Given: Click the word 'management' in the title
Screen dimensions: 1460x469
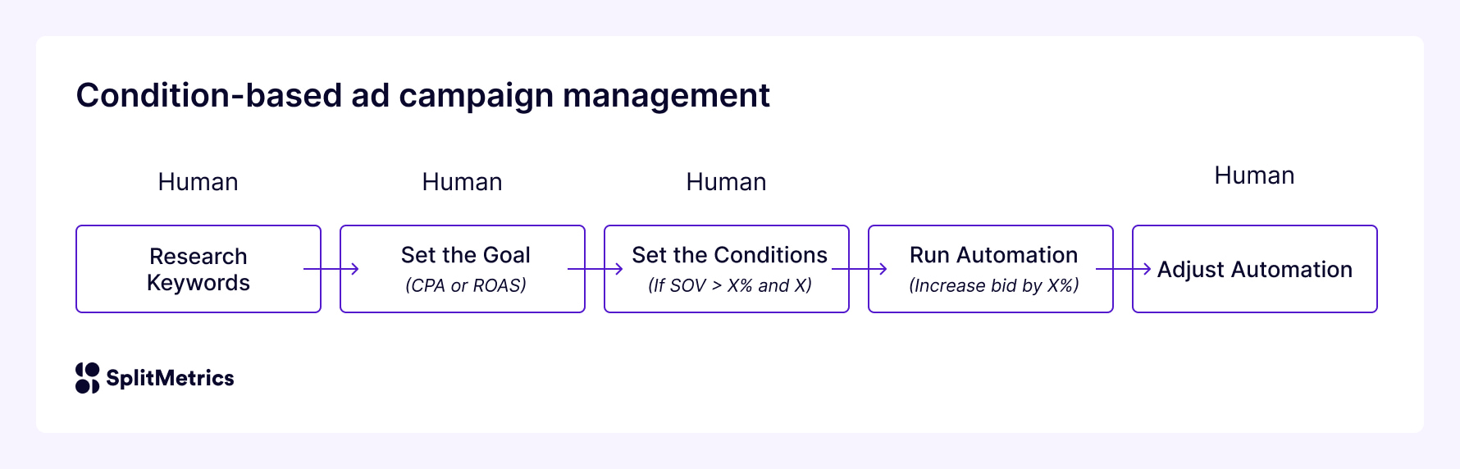Looking at the screenshot, I should (665, 95).
